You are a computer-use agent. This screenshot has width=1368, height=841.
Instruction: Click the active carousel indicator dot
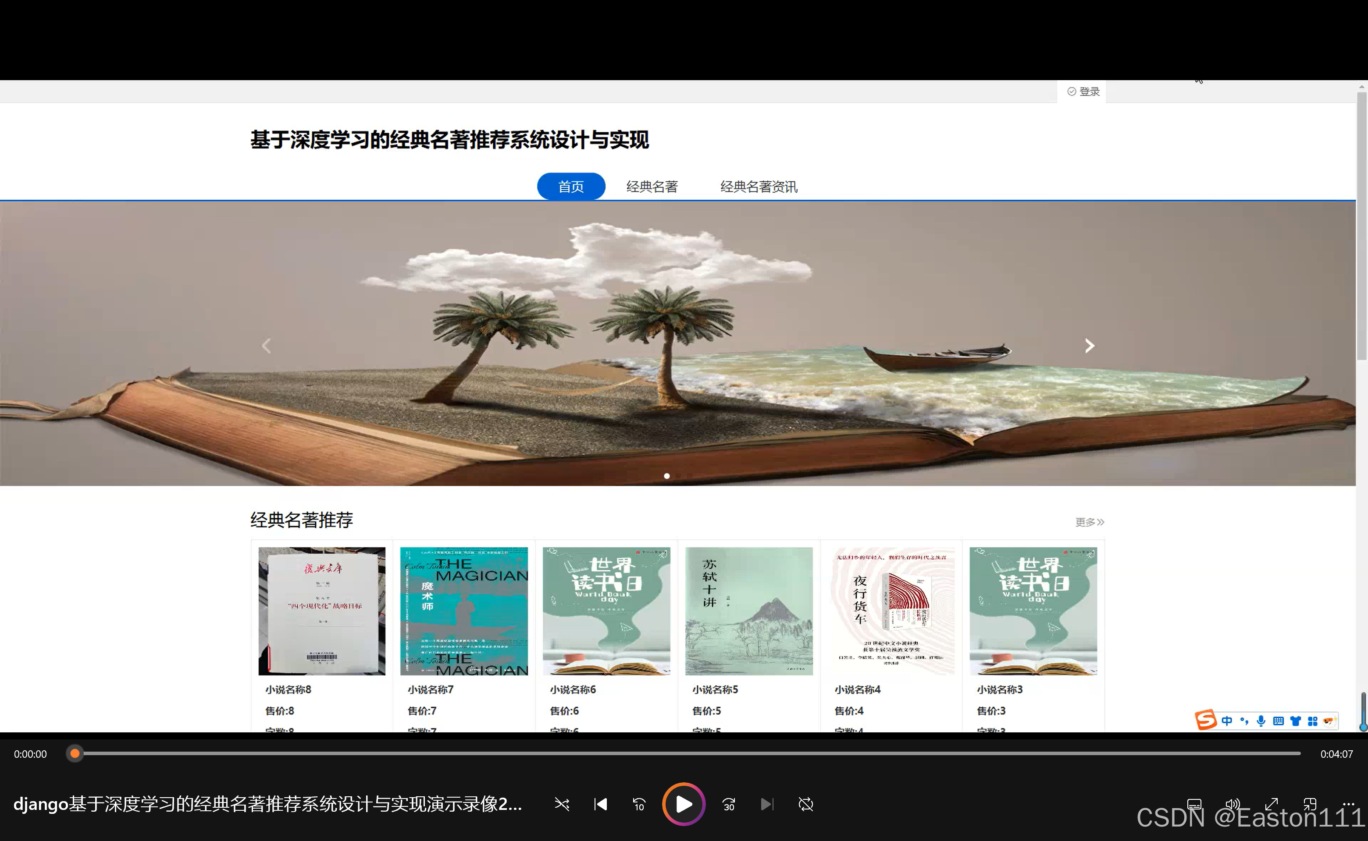(x=666, y=476)
